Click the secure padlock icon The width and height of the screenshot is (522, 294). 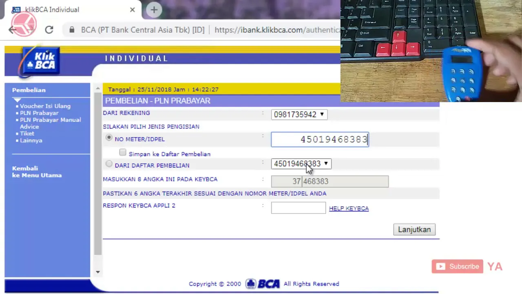coord(72,30)
